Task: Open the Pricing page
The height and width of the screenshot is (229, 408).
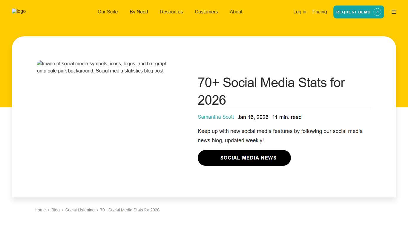Action: (x=319, y=12)
